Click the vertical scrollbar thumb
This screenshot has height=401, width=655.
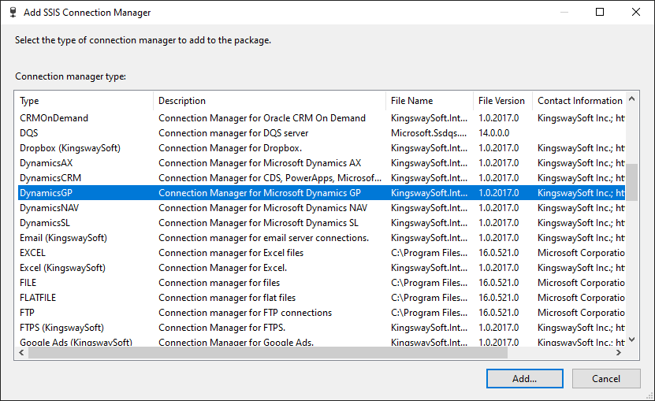631,182
